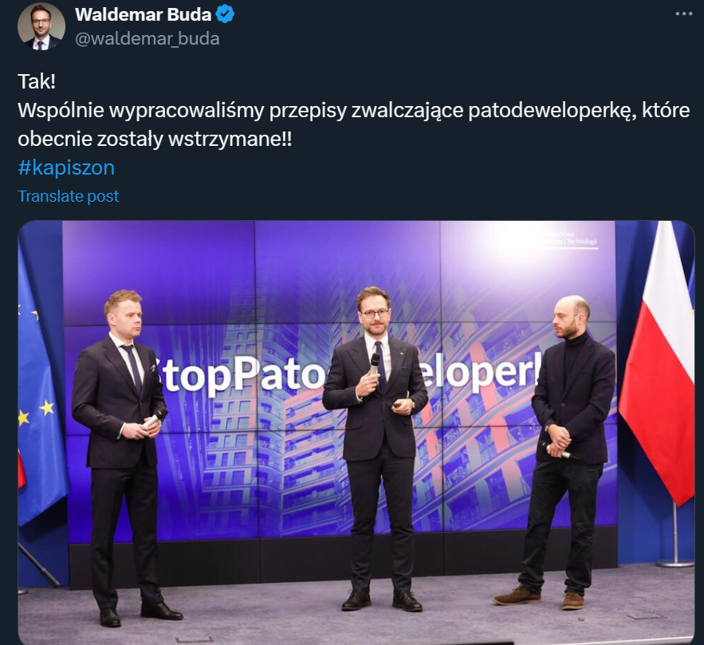Open Waldemar Buda's profile avatar

click(x=41, y=26)
